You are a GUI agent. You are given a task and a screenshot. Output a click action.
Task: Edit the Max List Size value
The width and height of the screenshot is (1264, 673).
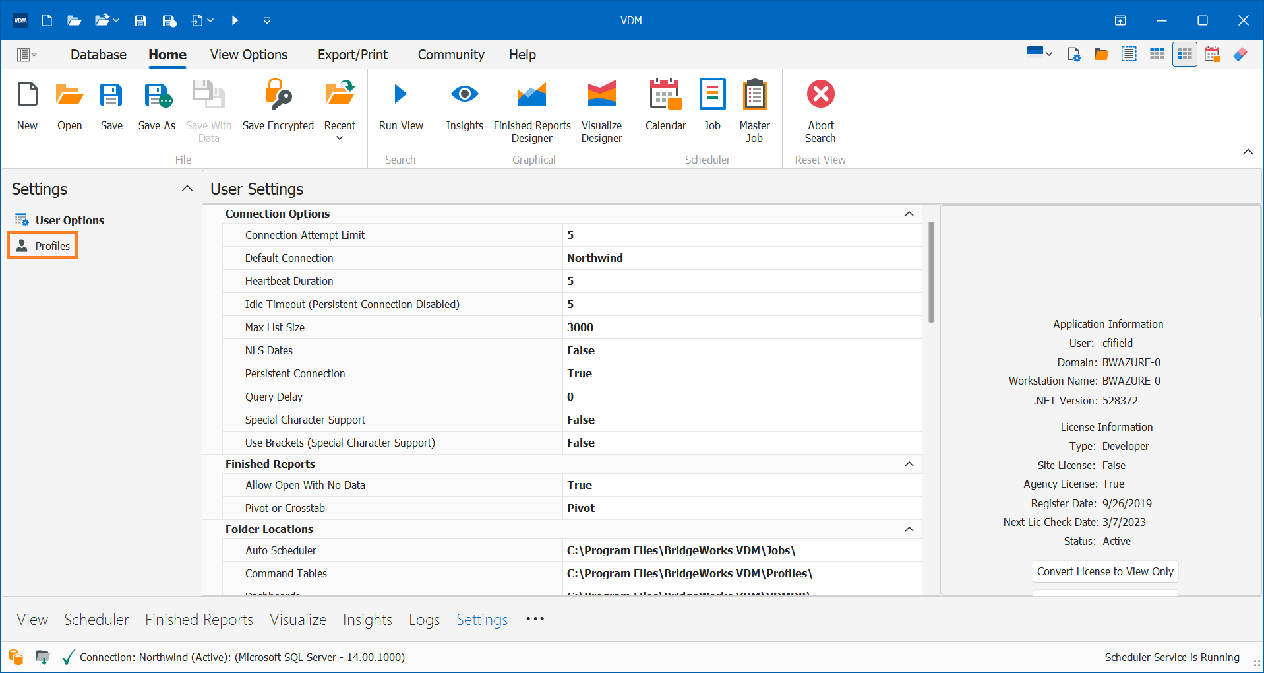click(x=742, y=327)
